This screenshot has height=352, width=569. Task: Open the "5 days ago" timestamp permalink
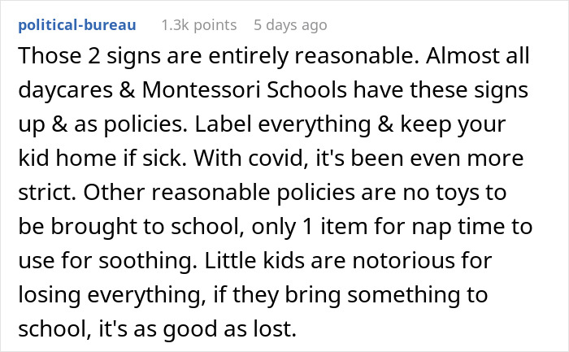click(x=290, y=25)
